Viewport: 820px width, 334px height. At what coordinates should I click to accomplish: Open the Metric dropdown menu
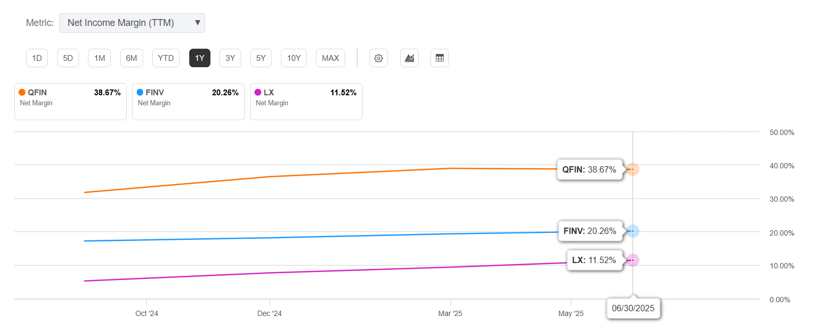coord(132,23)
